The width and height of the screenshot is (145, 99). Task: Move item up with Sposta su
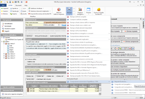(14, 8)
